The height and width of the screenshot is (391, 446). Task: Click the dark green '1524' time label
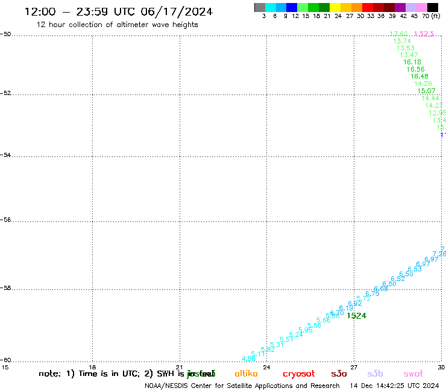(x=357, y=316)
